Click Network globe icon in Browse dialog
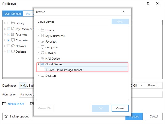This screenshot has width=165, height=124. click(x=43, y=53)
